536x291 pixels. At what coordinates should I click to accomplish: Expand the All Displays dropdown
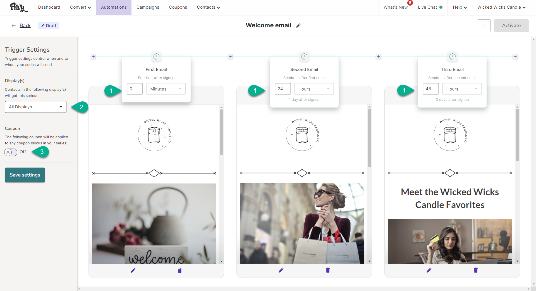[x=36, y=107]
